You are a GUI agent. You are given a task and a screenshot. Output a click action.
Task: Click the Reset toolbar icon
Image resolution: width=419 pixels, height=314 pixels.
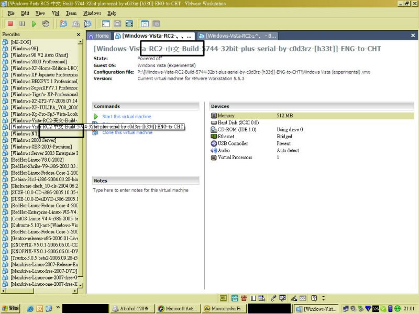click(x=46, y=24)
